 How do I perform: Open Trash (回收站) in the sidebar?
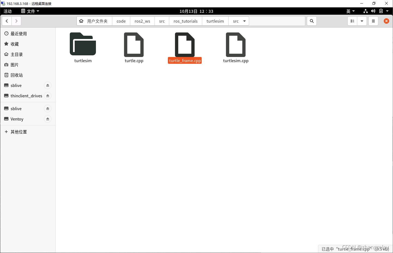(28, 75)
